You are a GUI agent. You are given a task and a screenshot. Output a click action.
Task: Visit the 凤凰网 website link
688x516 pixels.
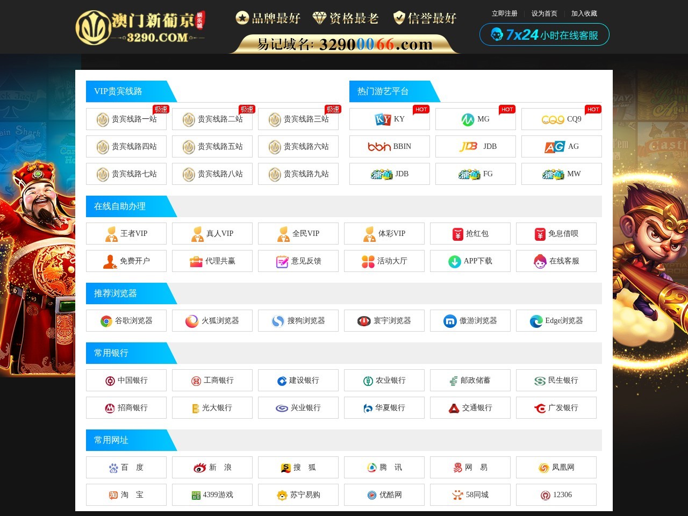point(556,468)
